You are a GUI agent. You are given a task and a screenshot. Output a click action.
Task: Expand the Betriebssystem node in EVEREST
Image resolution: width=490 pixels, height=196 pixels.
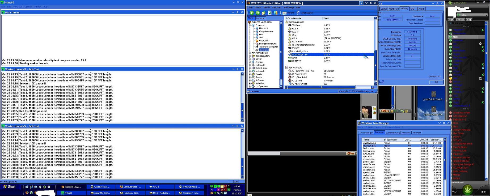point(250,56)
